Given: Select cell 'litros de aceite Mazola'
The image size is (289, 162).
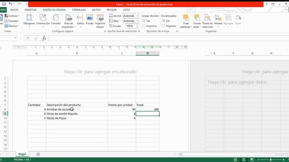Looking at the screenshot, I should (x=77, y=114).
